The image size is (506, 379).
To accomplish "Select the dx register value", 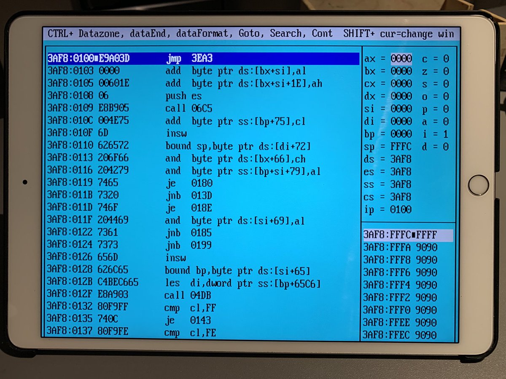I will pyautogui.click(x=401, y=96).
